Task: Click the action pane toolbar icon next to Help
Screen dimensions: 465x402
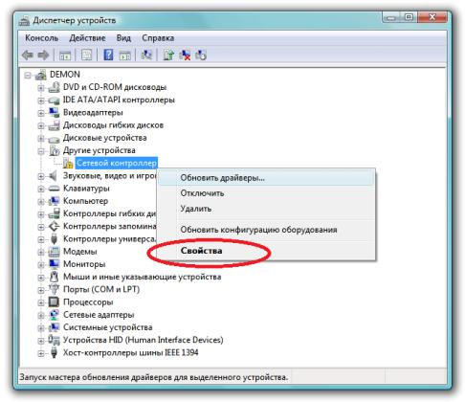Action: coord(124,56)
